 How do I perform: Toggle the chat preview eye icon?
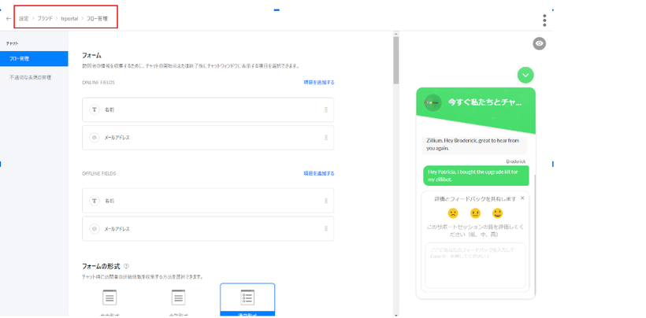pyautogui.click(x=539, y=44)
